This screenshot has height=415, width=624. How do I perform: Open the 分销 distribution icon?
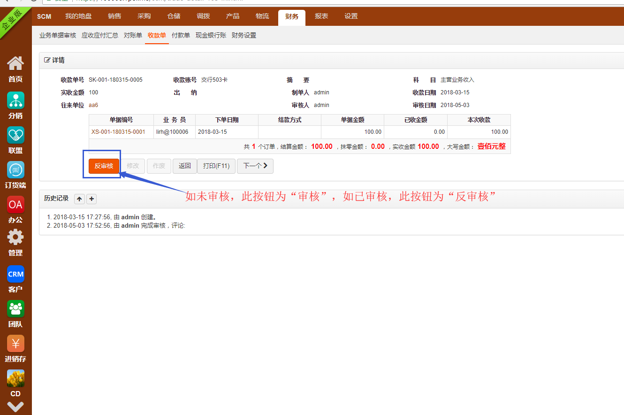(15, 100)
